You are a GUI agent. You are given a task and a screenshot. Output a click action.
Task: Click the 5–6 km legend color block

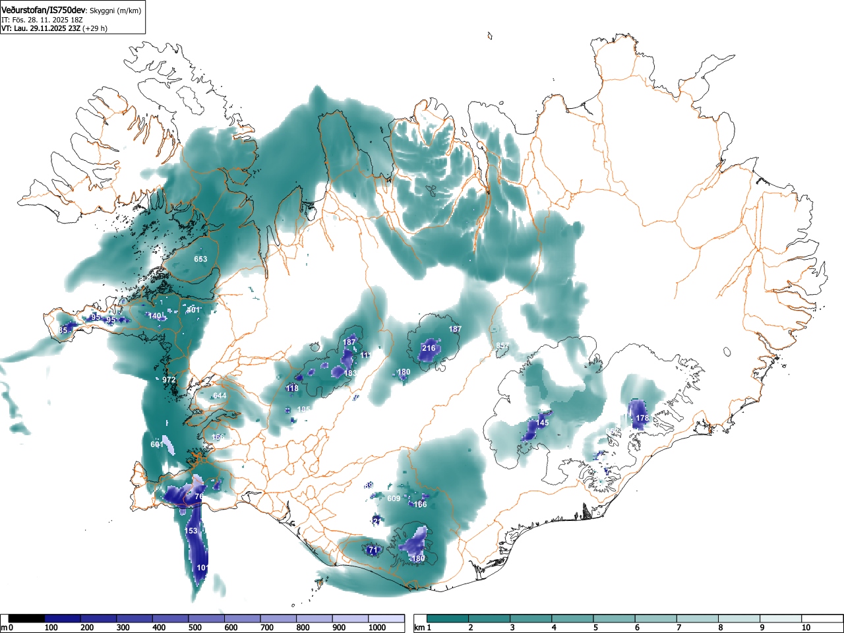(615, 618)
